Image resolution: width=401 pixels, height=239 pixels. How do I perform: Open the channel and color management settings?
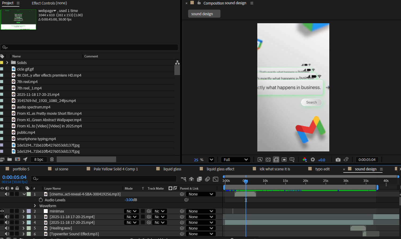pyautogui.click(x=304, y=160)
